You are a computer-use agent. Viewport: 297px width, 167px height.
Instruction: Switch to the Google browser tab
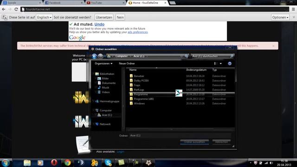pyautogui.click(x=22, y=3)
